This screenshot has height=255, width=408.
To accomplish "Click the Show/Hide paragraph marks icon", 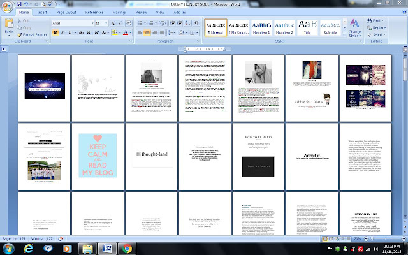I will point(196,24).
